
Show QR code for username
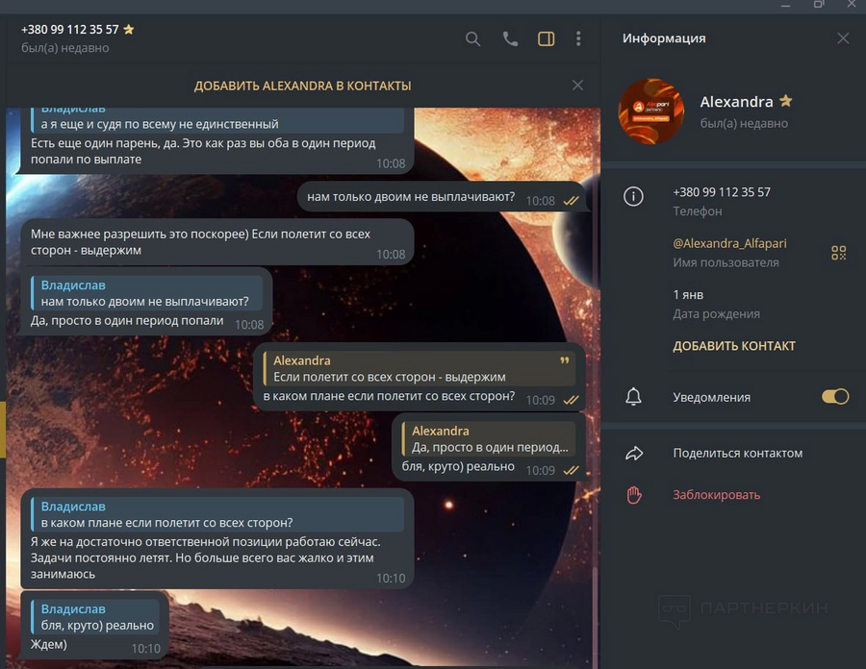pyautogui.click(x=838, y=253)
